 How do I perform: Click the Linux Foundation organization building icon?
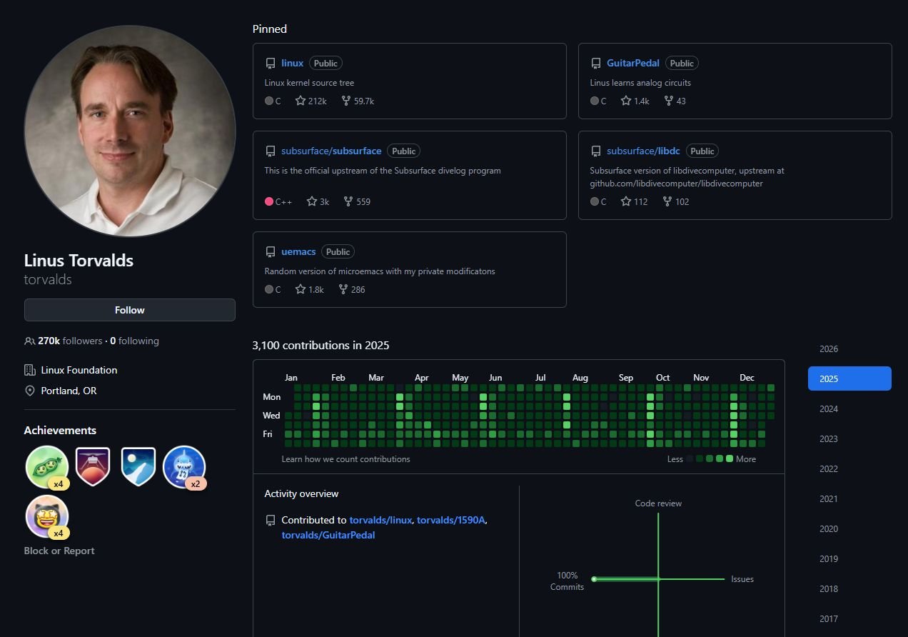pyautogui.click(x=30, y=370)
